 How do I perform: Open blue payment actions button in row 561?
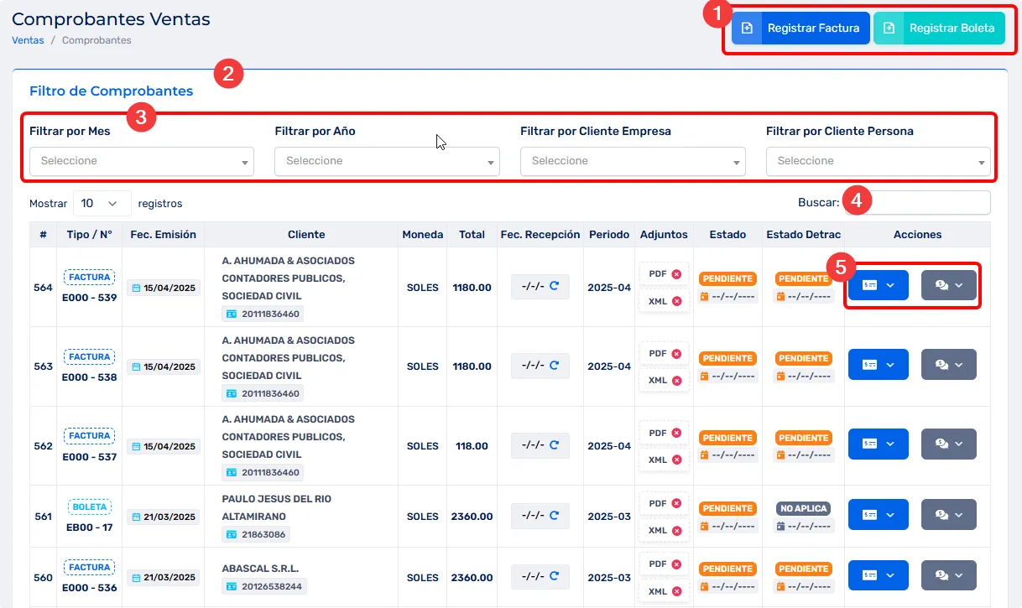[x=878, y=515]
